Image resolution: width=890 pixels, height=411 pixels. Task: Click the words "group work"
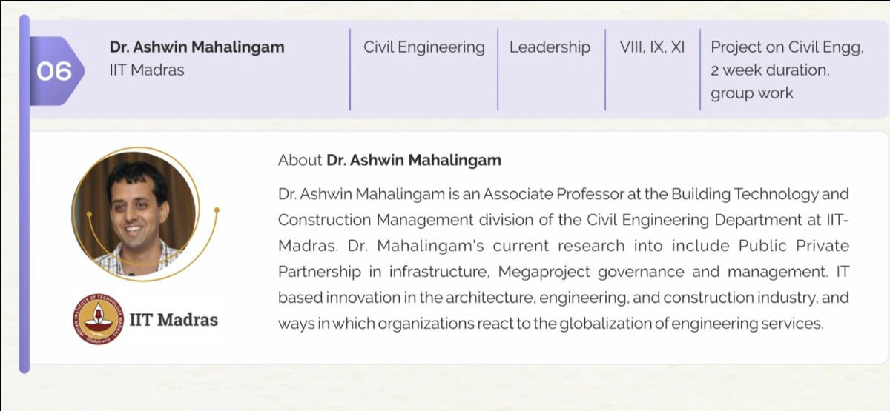[x=751, y=93]
